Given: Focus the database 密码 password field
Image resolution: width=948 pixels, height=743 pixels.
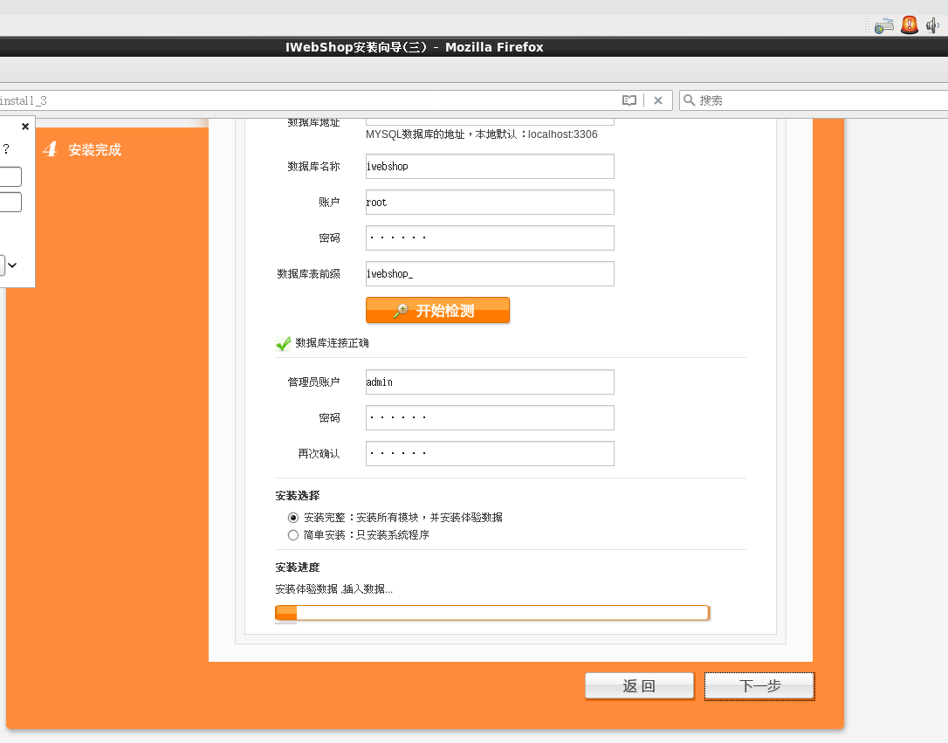Looking at the screenshot, I should [x=490, y=237].
